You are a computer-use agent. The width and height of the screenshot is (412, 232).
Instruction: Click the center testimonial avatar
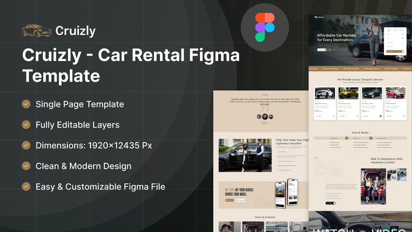265,116
